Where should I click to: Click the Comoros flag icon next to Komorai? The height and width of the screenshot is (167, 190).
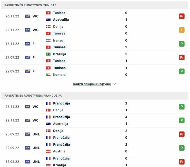[48, 75]
